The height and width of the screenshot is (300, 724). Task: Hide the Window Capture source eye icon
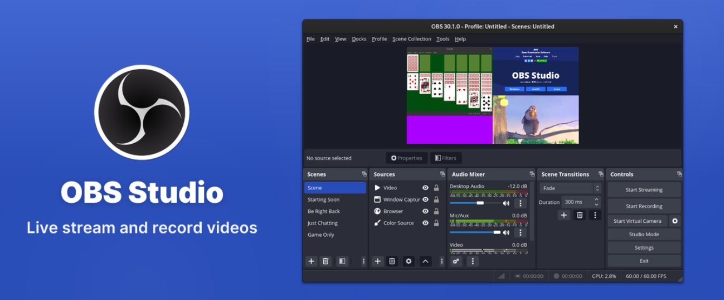tap(426, 199)
